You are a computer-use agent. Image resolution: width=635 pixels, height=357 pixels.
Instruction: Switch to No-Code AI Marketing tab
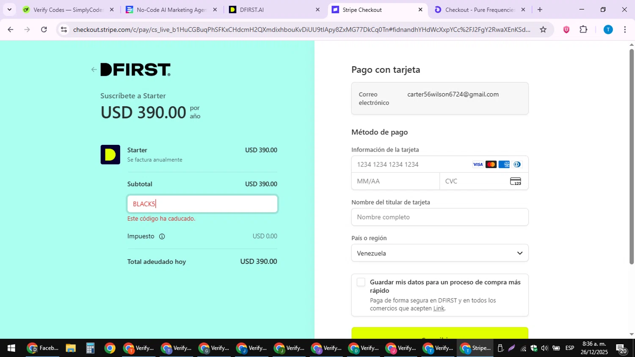click(171, 9)
